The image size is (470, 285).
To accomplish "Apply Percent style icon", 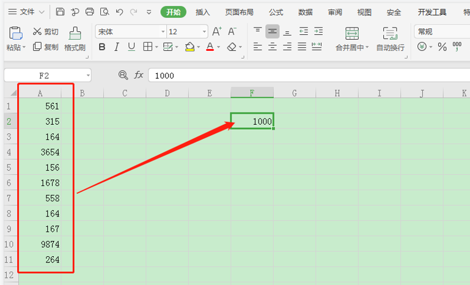I will tap(442, 47).
